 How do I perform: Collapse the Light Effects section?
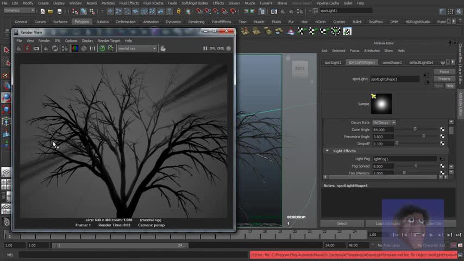[x=328, y=151]
